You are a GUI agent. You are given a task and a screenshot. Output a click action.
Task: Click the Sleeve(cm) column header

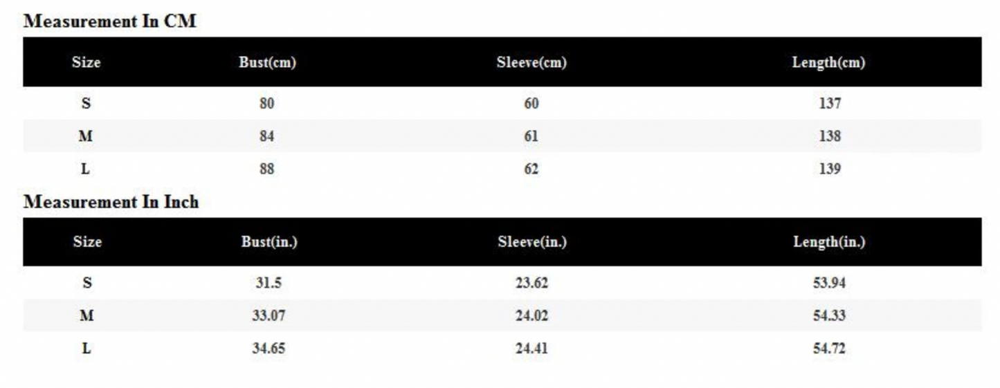pos(531,62)
